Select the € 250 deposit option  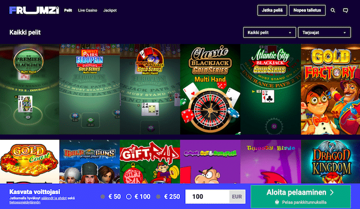[x=168, y=197]
